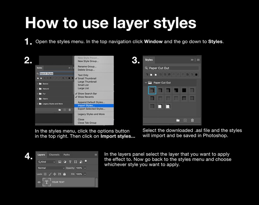Collapse the Paper Cut Out Styles panel via double arrows
This screenshot has width=259, height=205.
tap(192, 60)
